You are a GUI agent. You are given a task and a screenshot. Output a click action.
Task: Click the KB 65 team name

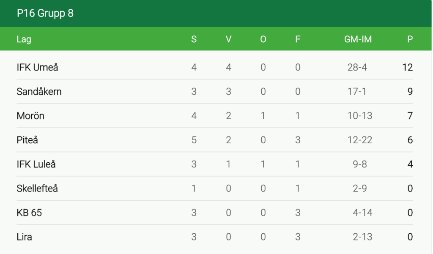pos(29,213)
